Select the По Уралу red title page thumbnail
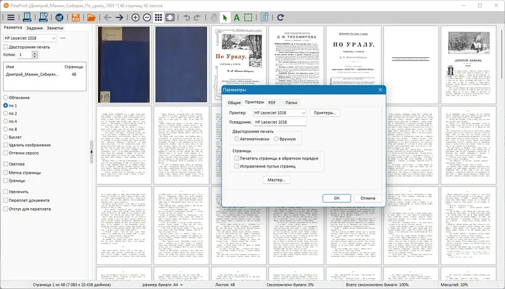The image size is (505, 289). pyautogui.click(x=239, y=65)
